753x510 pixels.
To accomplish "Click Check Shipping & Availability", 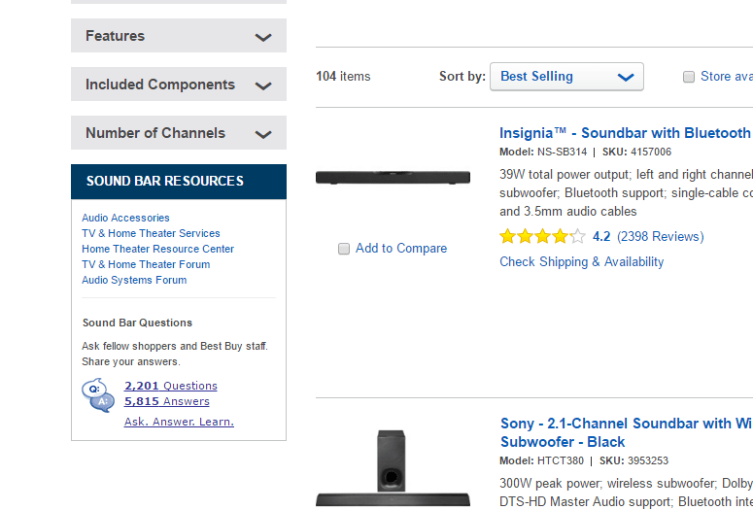I will click(x=582, y=261).
